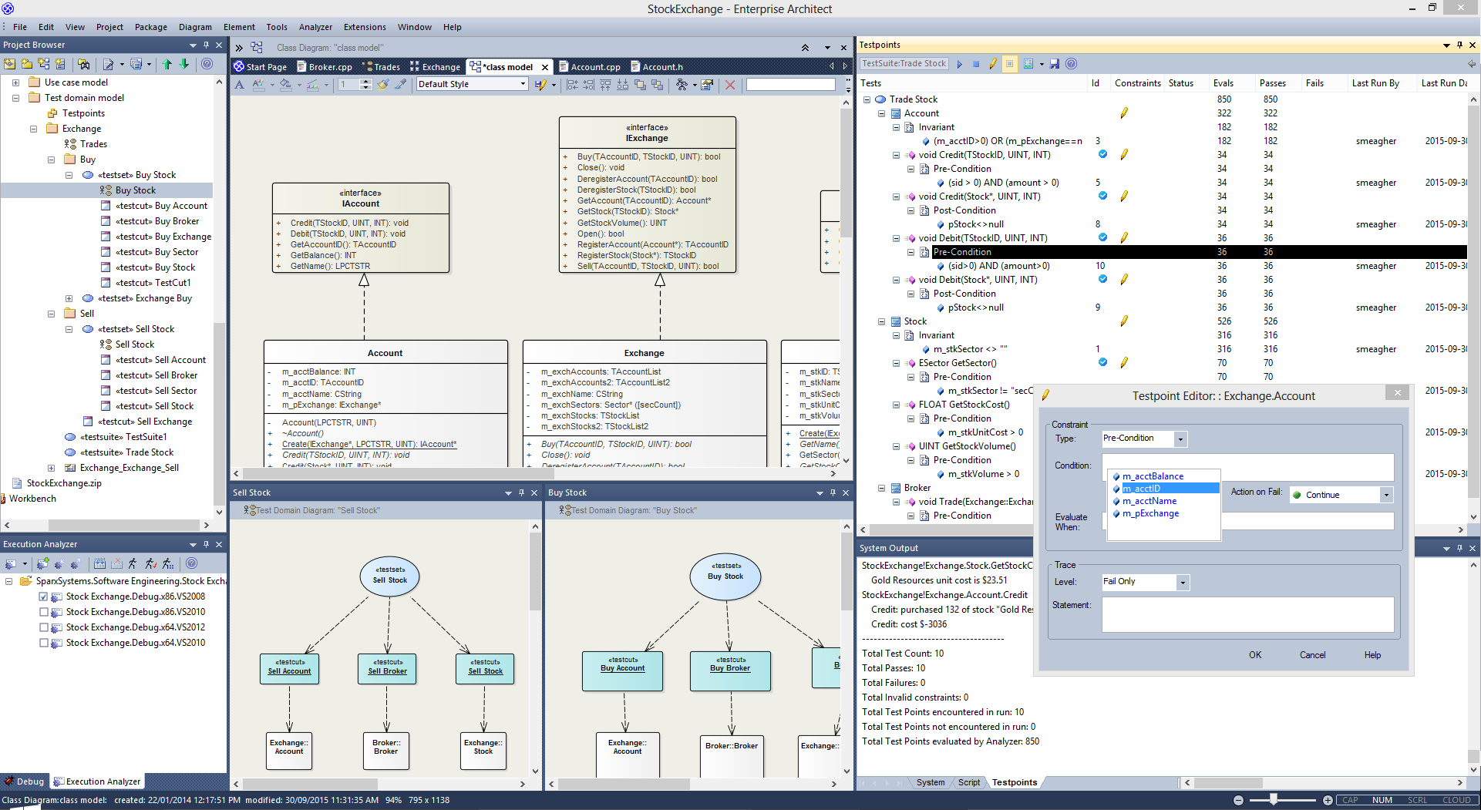Expand the Use case model tree node
1481x810 pixels.
(x=15, y=82)
